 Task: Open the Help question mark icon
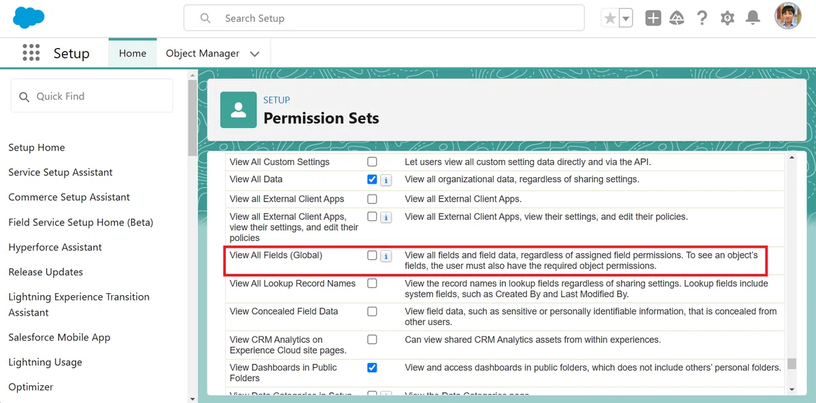[702, 18]
